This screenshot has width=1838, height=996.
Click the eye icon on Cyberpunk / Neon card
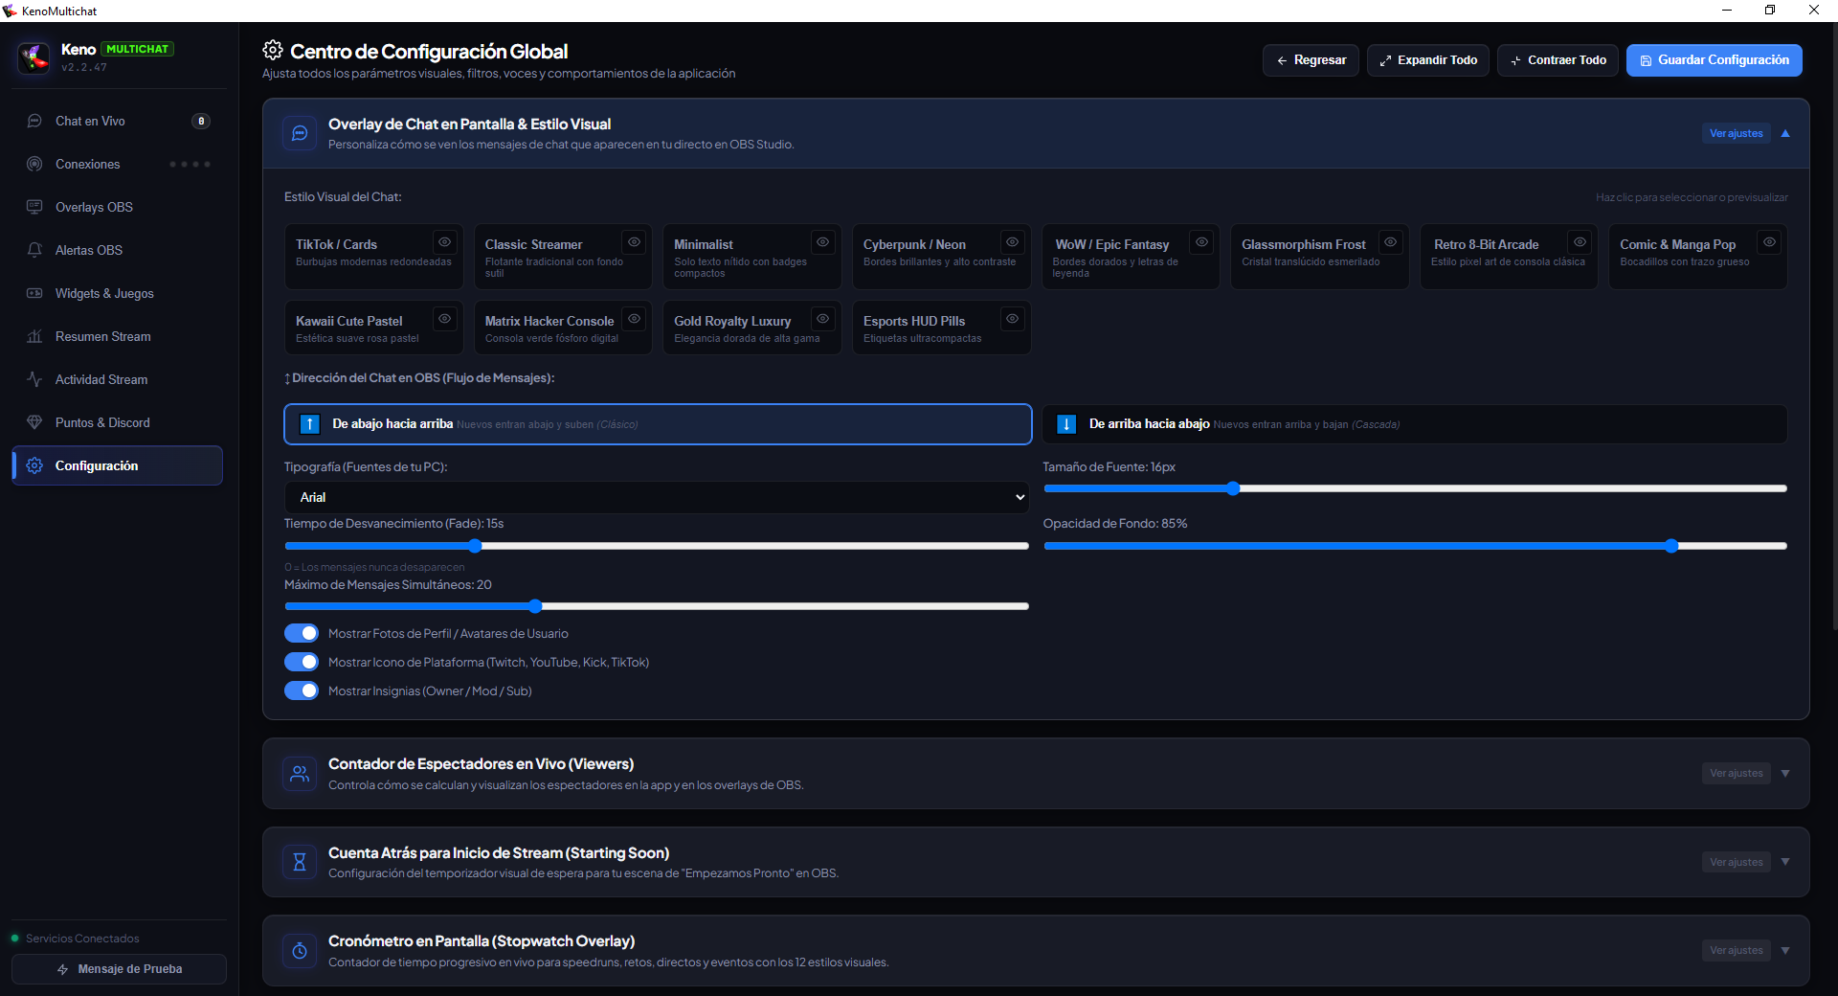(1012, 241)
